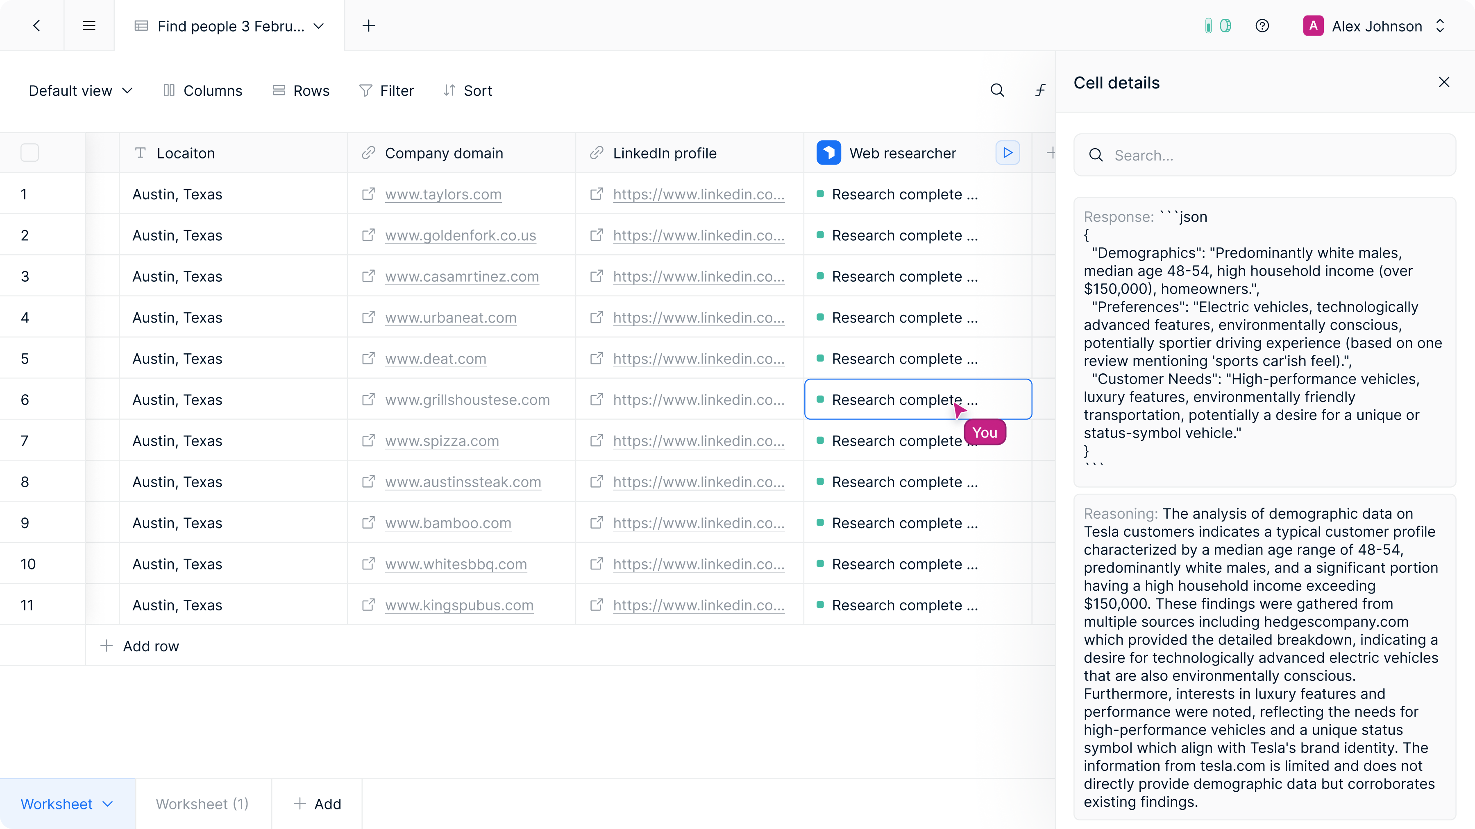1475x829 pixels.
Task: Expand the Alex Johnson account switcher
Action: tap(1439, 26)
